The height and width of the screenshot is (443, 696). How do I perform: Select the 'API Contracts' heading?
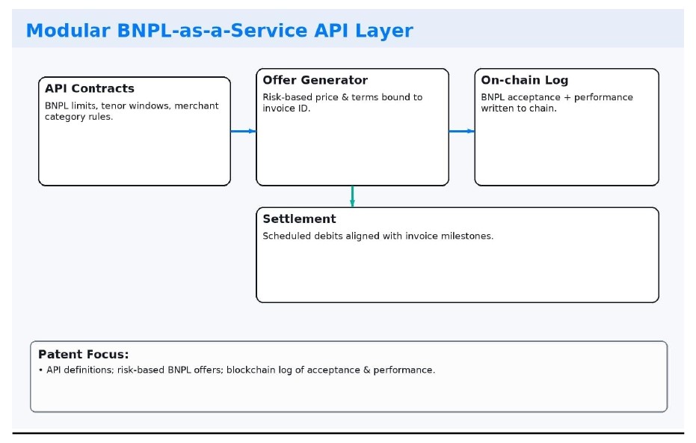[90, 88]
